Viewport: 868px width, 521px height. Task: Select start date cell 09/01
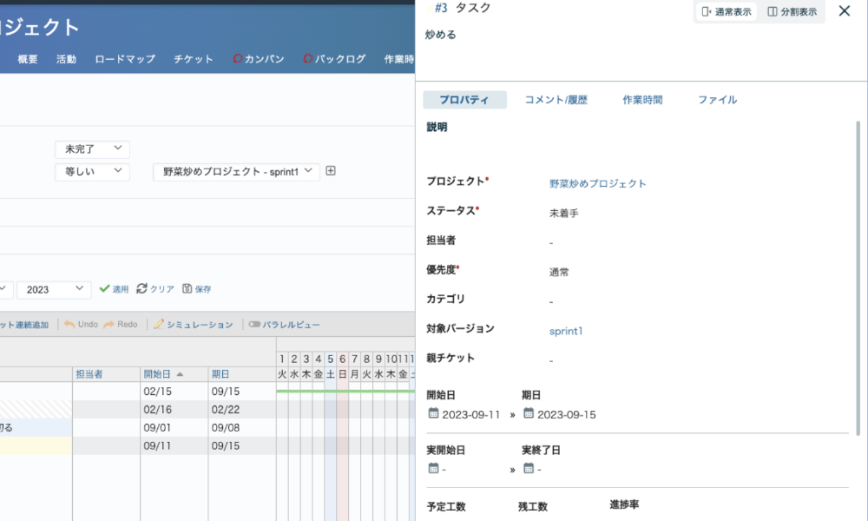pos(174,428)
